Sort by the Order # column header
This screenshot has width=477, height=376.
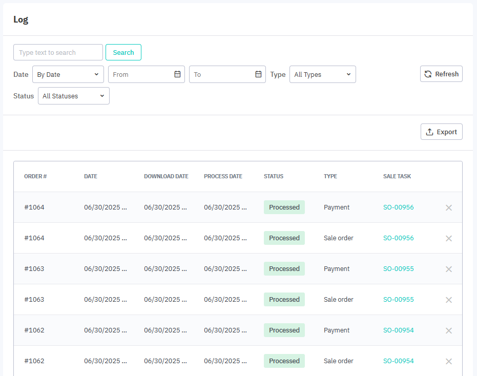coord(35,176)
